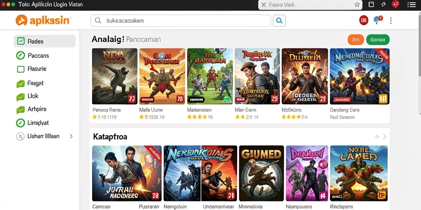
Task: Open the three-dot menu in the site header
Action: coord(391,21)
